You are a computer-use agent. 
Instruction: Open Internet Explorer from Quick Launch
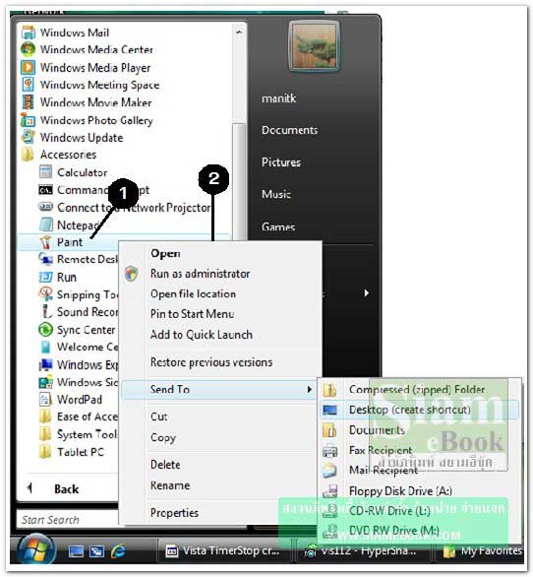[118, 551]
